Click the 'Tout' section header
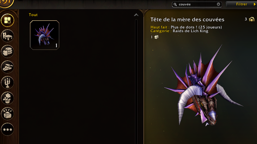Viewport: 257px width, 144px height. (x=33, y=15)
